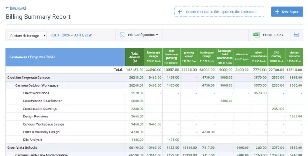Click hardscape design total 23005.00

(207, 70)
